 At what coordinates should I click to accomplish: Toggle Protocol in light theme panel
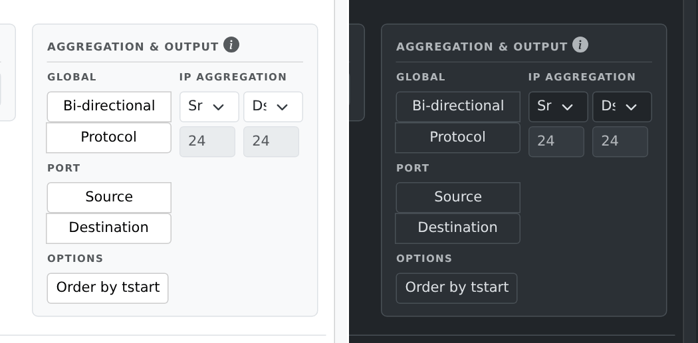108,138
